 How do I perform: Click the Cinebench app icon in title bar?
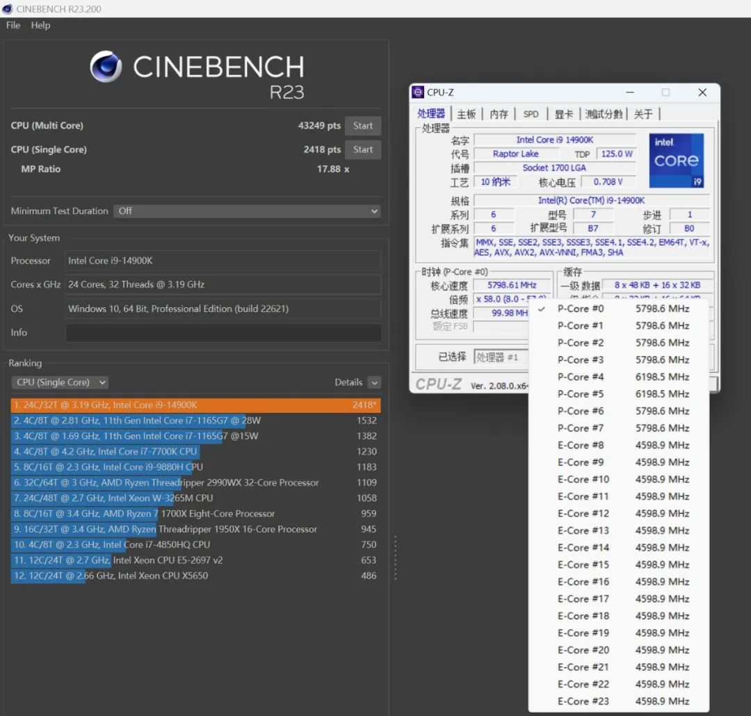pos(7,8)
